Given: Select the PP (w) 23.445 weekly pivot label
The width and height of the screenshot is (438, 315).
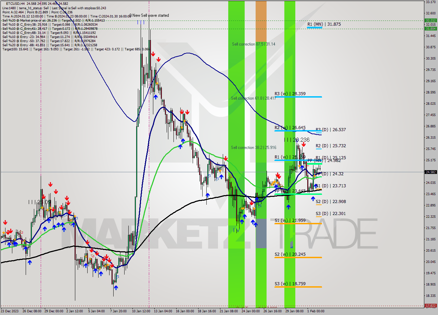Looking at the screenshot, I should 290,191.
